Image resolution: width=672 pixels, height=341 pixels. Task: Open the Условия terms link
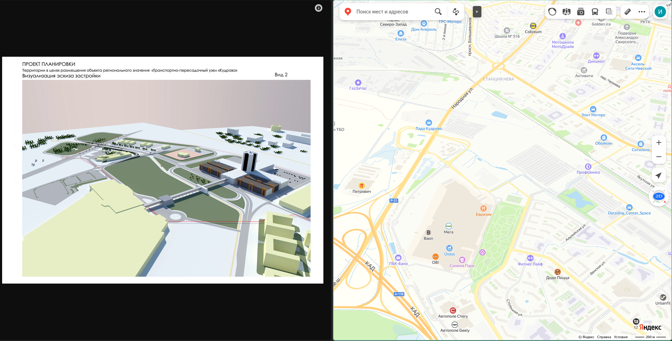point(621,337)
